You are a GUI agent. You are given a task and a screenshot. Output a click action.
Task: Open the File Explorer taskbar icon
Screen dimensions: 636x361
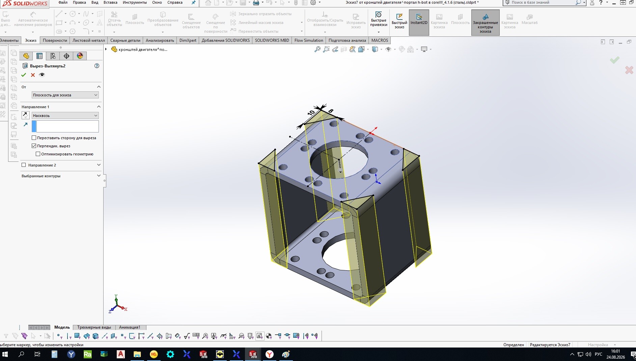point(137,354)
